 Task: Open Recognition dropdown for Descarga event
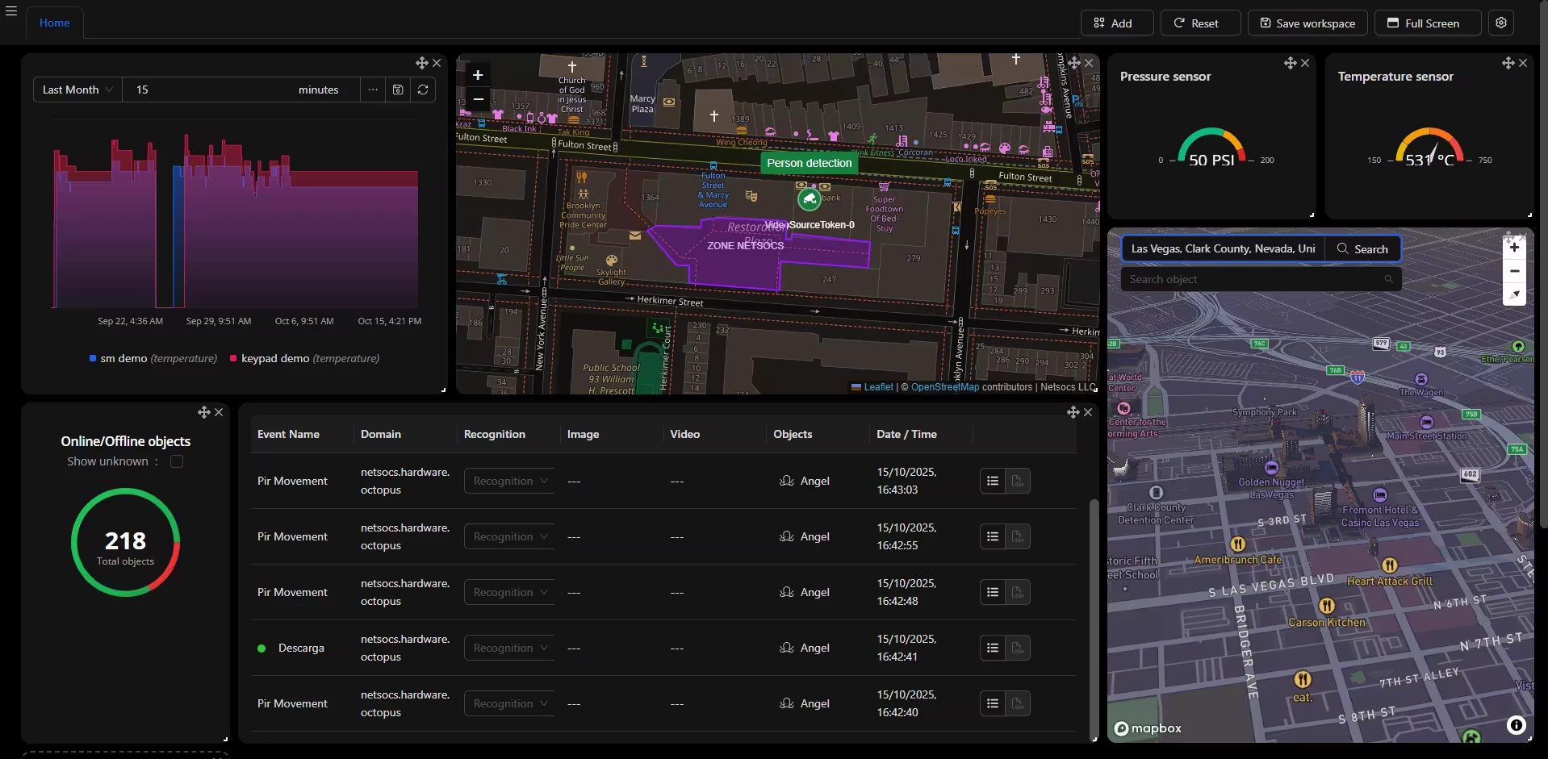[509, 648]
